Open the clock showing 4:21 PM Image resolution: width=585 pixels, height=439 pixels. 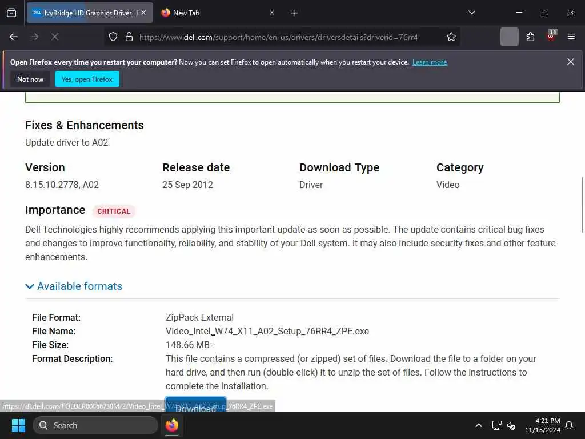pos(543,425)
